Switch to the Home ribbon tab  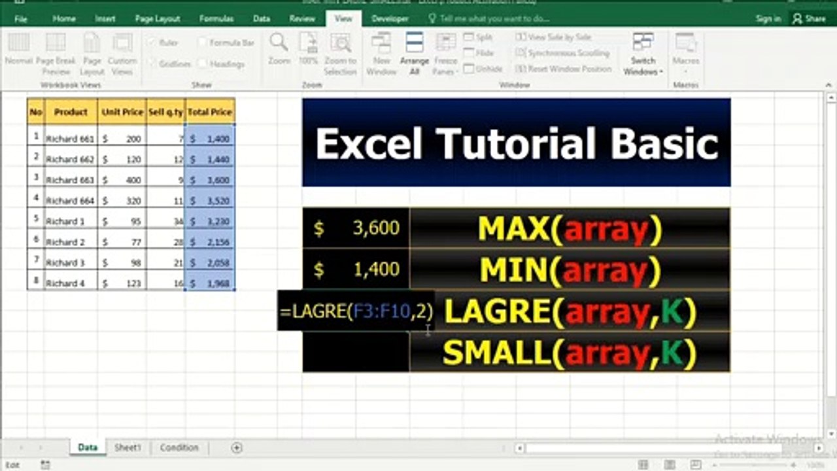64,19
